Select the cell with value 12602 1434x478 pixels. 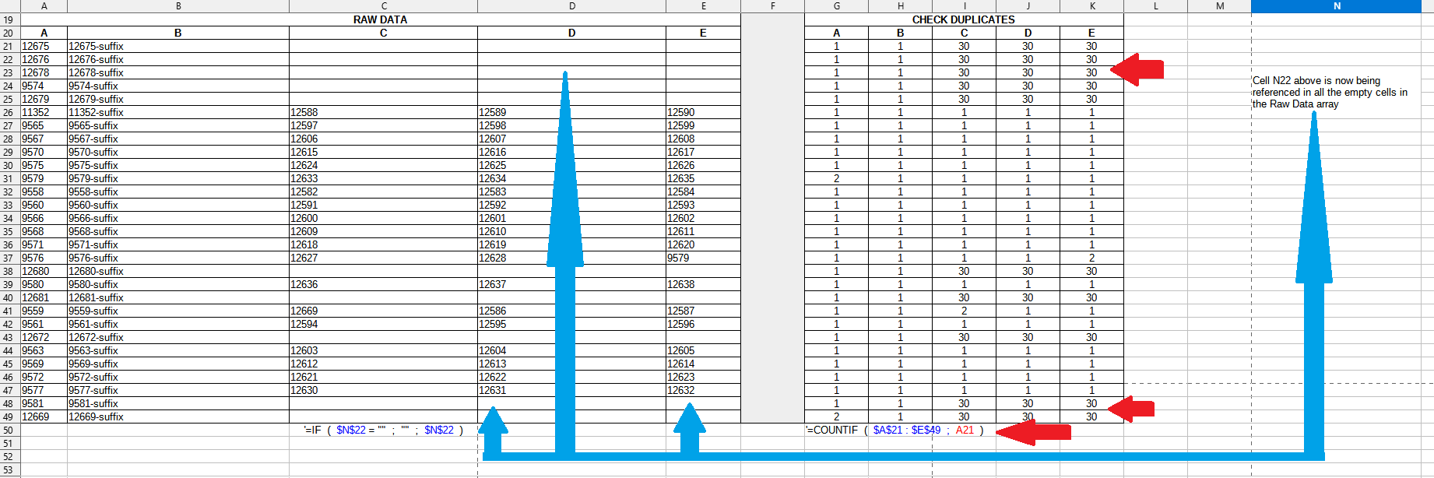pyautogui.click(x=703, y=218)
